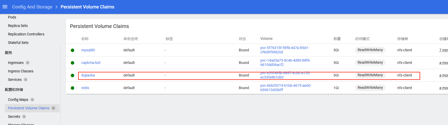The width and height of the screenshot is (448, 125).
Task: Go to Replica Sets page
Action: pos(18,26)
